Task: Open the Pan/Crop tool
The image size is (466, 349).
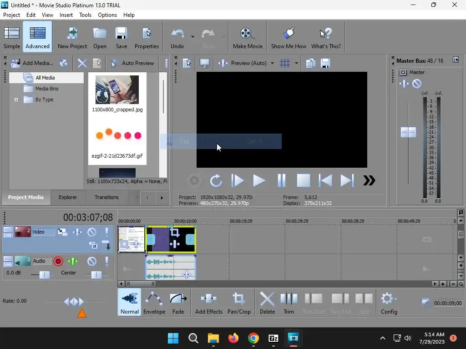Action: tap(239, 302)
